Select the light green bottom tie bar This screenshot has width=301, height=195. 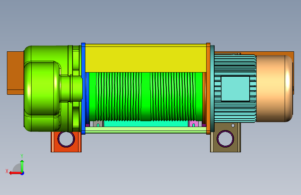(x=146, y=130)
